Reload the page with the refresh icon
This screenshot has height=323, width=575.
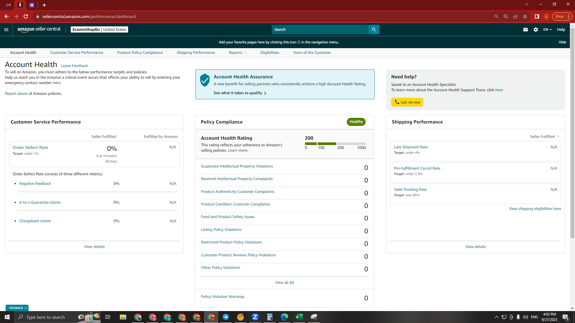[26, 16]
